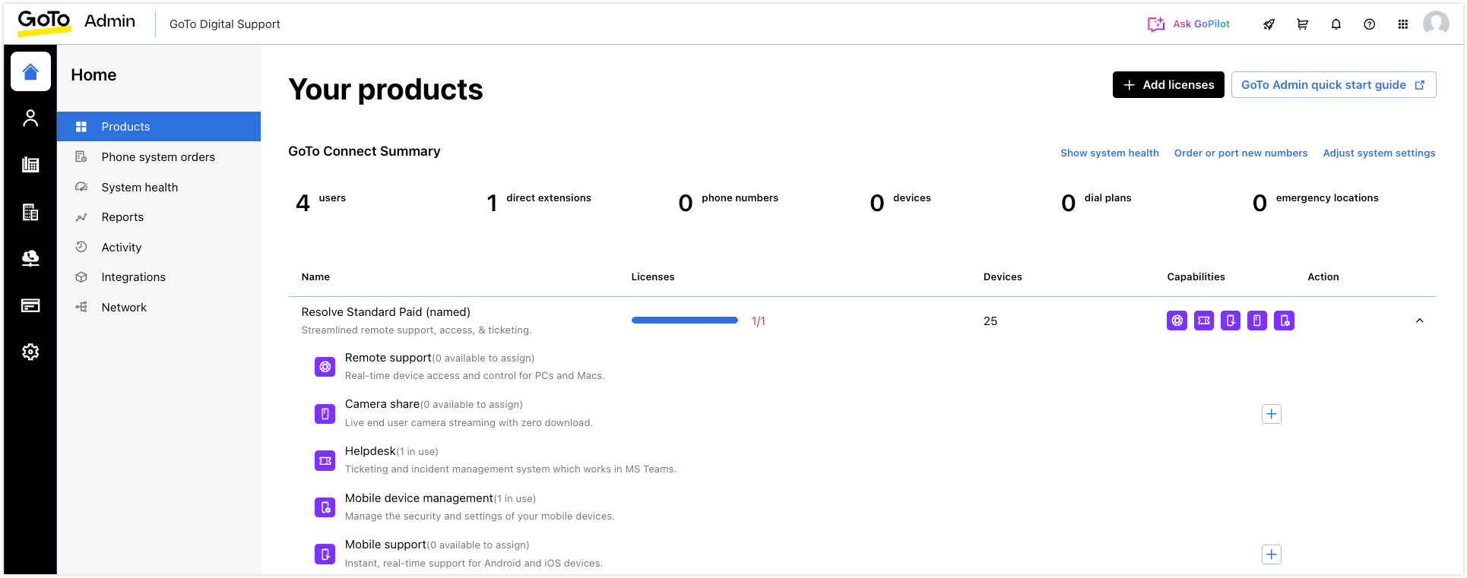Select Phone system orders menu item
Viewport: 1467px width, 578px height.
(158, 157)
